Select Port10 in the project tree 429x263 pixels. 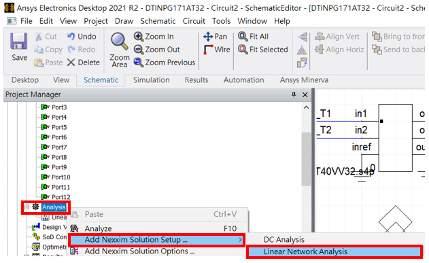(61, 177)
